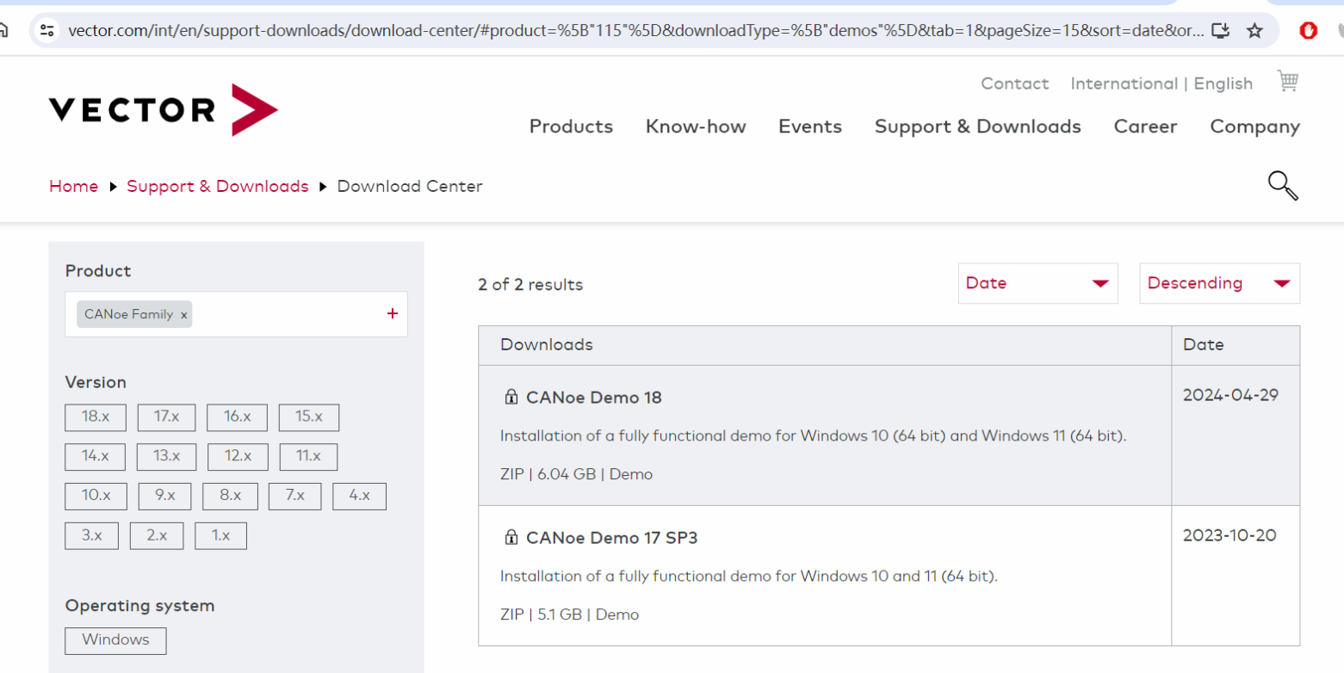
Task: Click lock icon beside CANoe Demo 18
Action: pos(511,397)
